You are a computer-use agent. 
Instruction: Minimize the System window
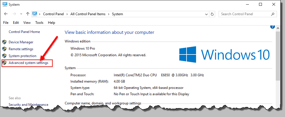point(247,5)
